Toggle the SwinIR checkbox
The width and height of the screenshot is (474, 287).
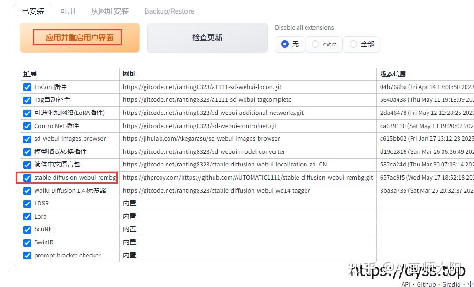[27, 242]
